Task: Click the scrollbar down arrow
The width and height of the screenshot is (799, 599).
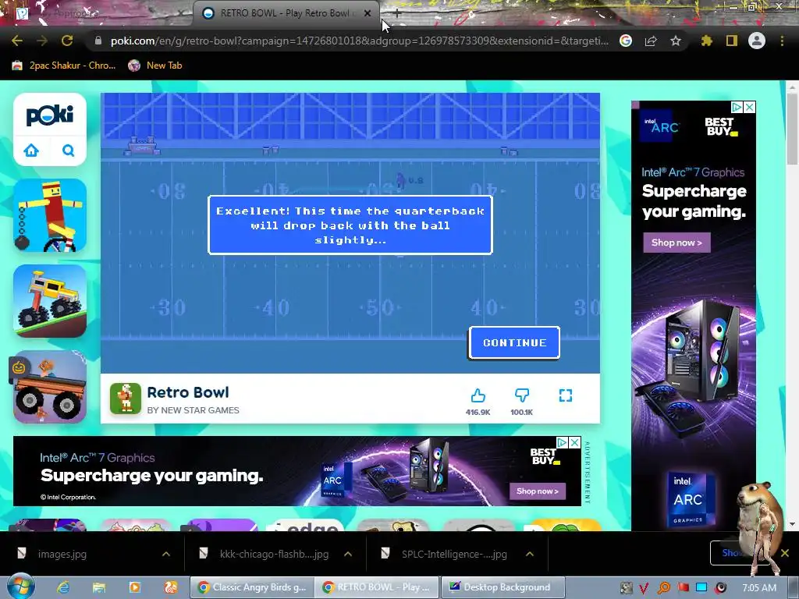Action: (x=791, y=523)
